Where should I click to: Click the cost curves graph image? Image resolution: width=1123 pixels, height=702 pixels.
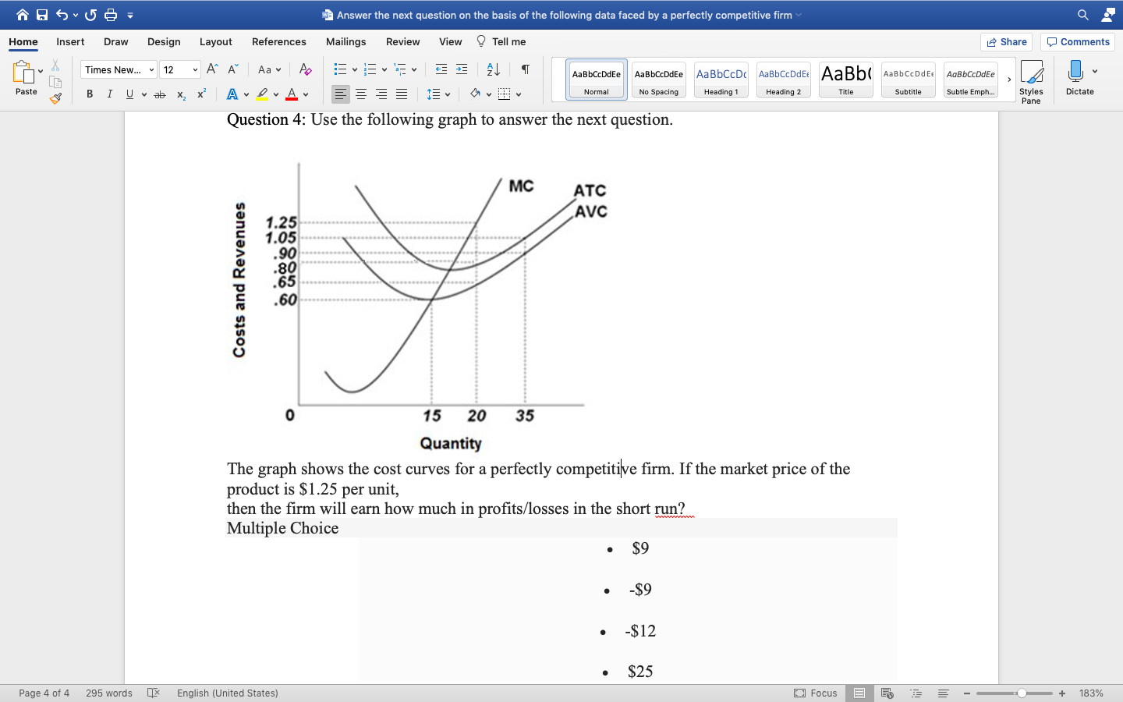420,307
